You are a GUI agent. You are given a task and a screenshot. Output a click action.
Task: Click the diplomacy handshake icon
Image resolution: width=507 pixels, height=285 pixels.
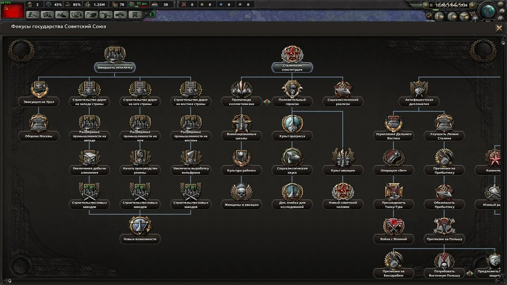[x=62, y=15]
